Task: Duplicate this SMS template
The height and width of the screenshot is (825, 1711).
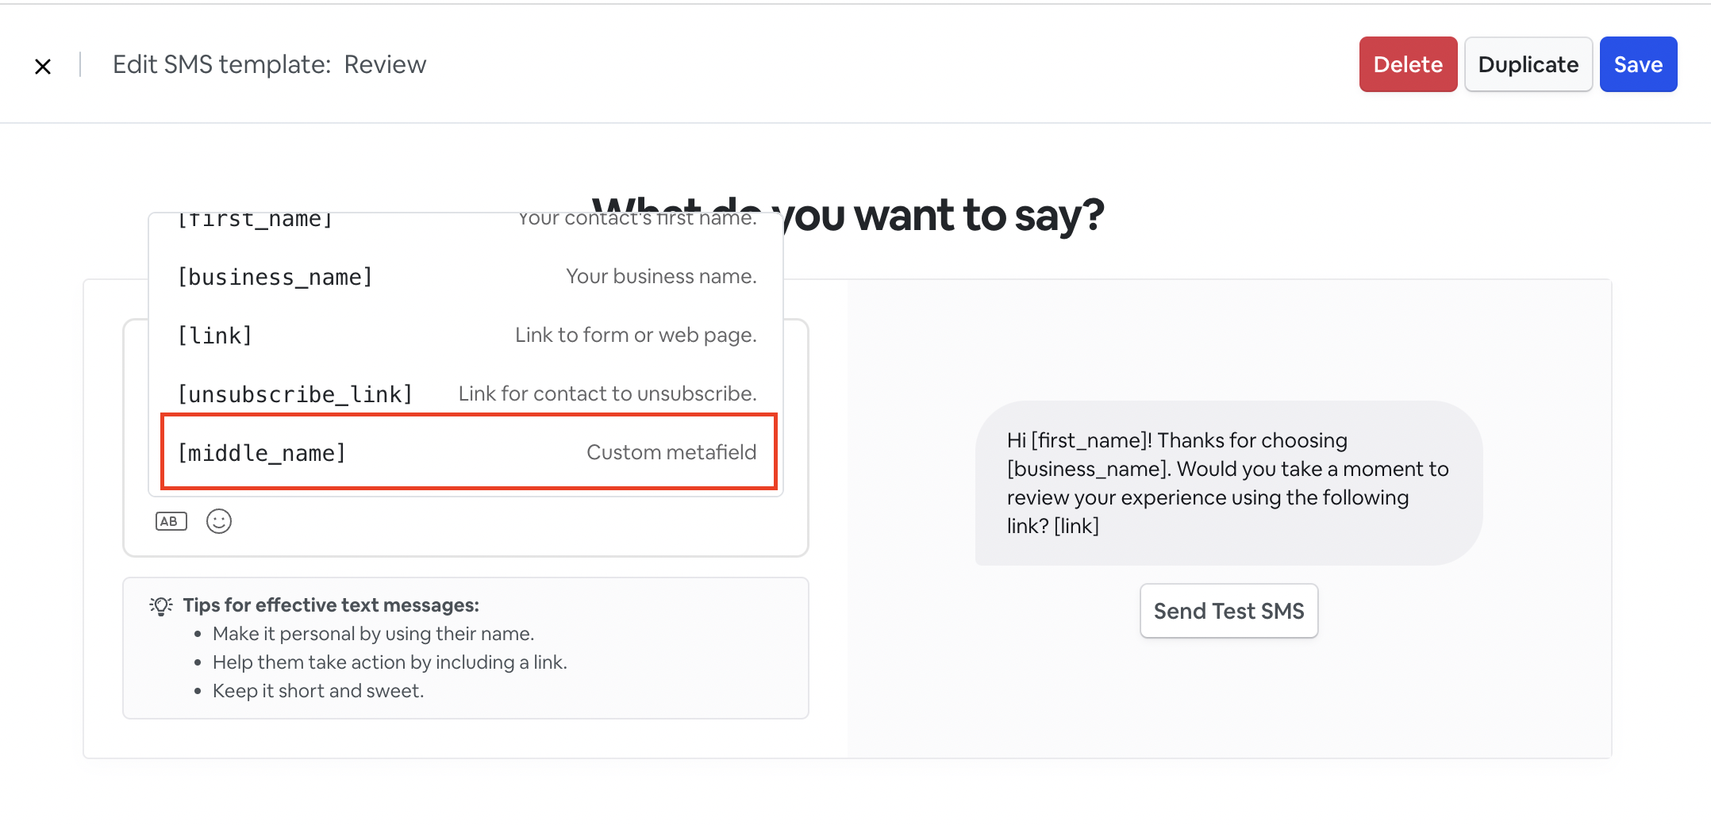Action: [1528, 64]
